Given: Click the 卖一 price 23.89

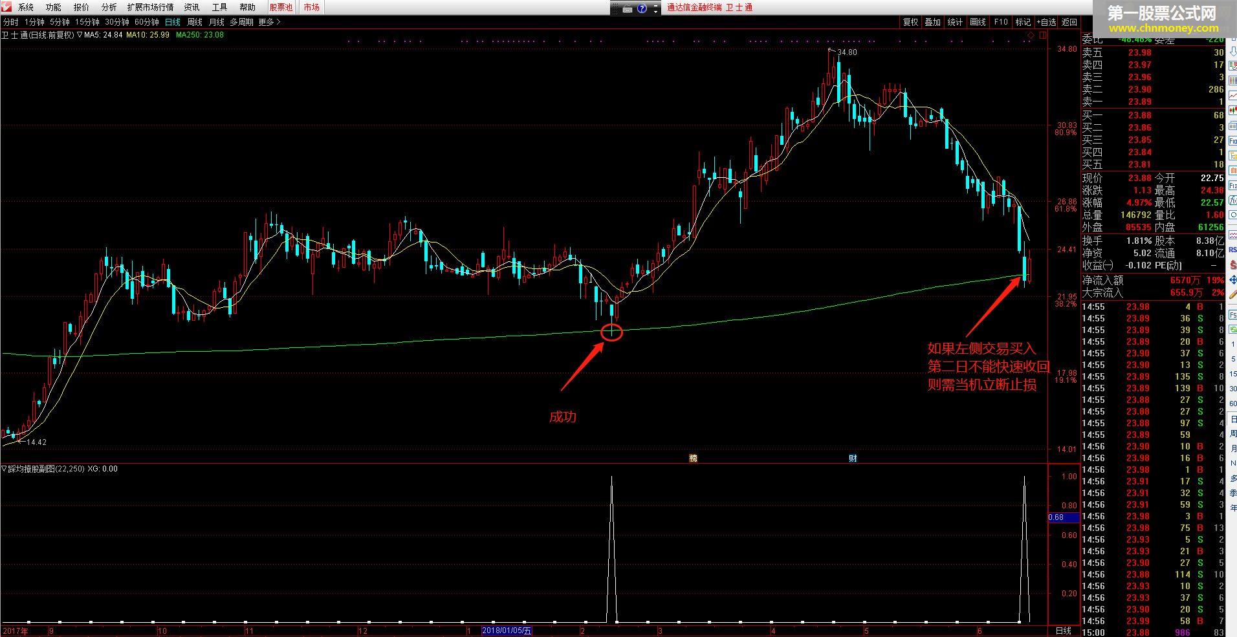Looking at the screenshot, I should tap(1140, 102).
